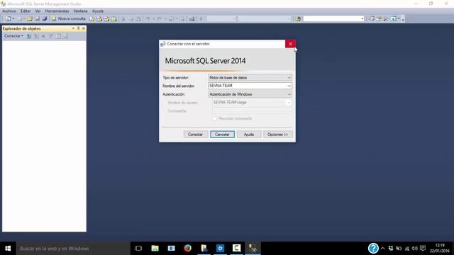The image size is (454, 255).
Task: Click the Buscar en la web y en Windows search box
Action: 73,249
